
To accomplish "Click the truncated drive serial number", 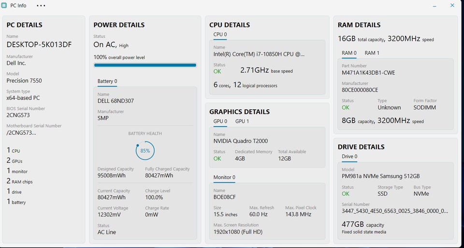I will (x=394, y=211).
